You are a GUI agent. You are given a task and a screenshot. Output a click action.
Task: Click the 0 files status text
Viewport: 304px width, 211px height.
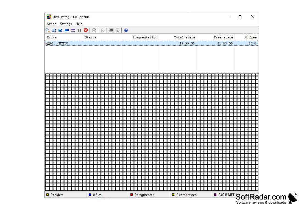coord(97,195)
